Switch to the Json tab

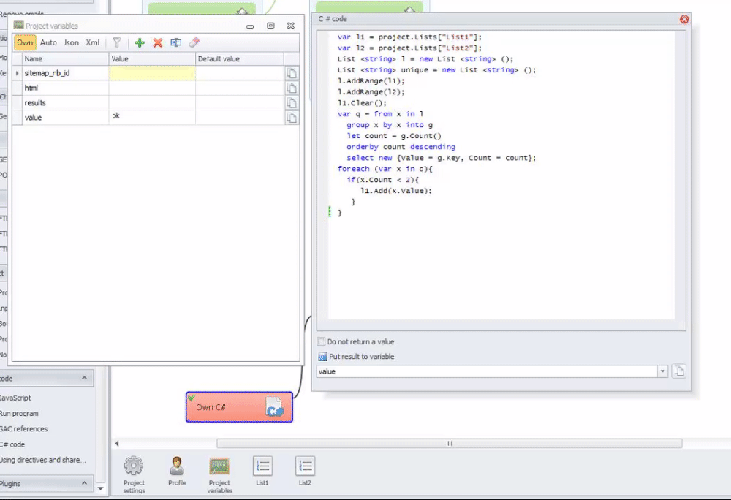[x=71, y=42]
